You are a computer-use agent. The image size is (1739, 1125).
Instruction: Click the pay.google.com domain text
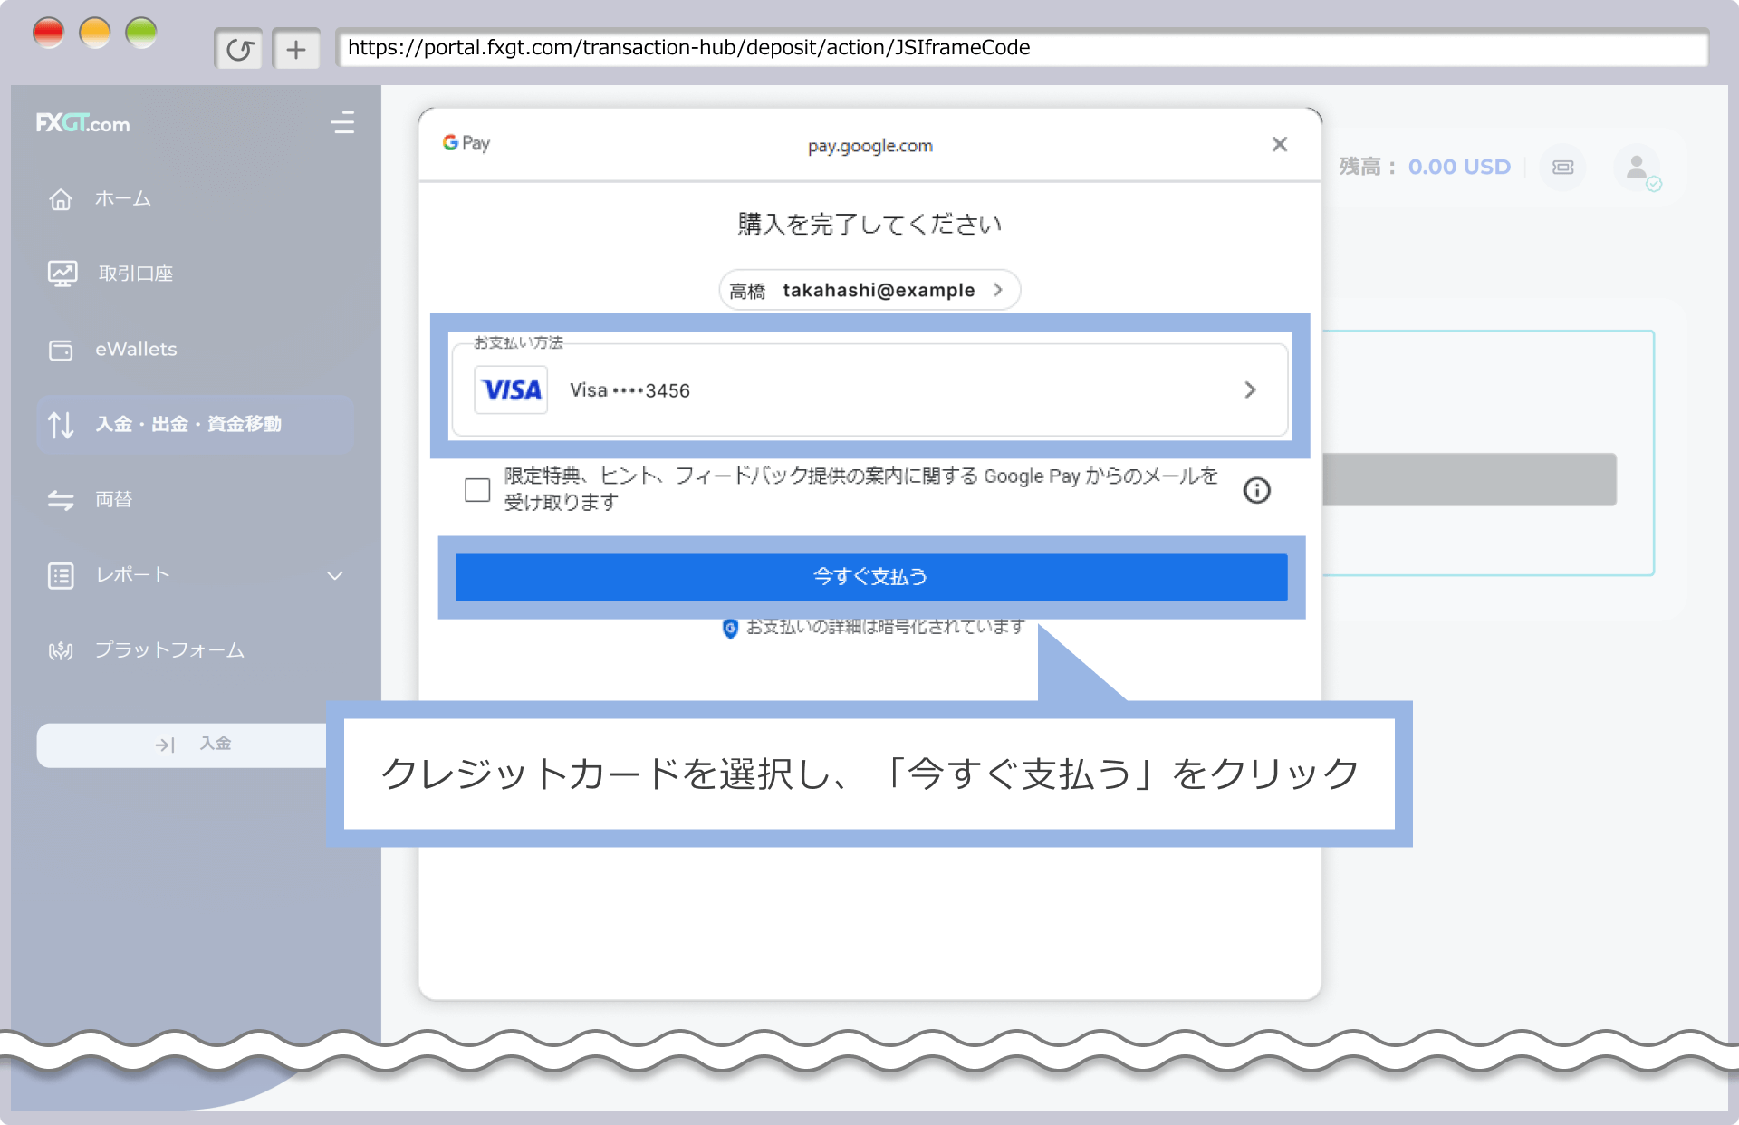[x=869, y=146]
